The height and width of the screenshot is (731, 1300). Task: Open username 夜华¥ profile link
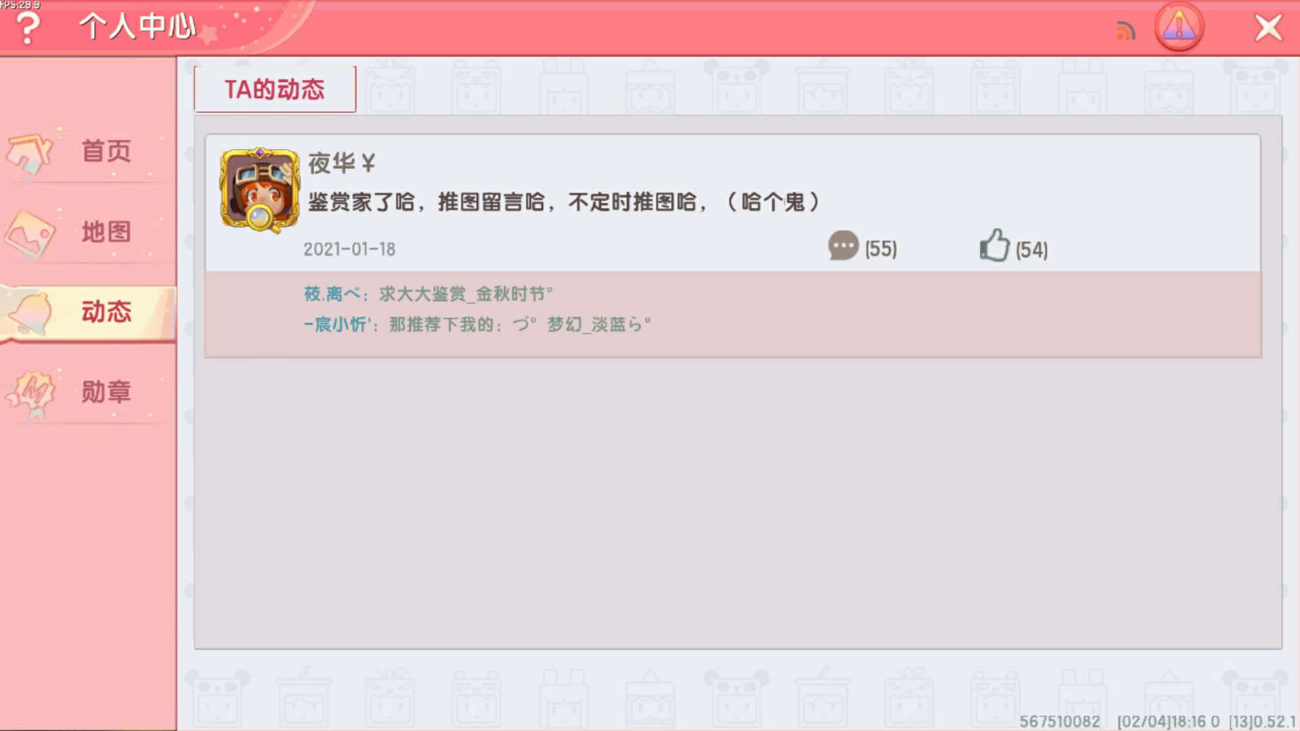341,163
